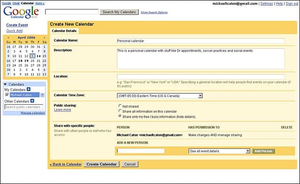Click the Add a new person email field
Image resolution: width=300 pixels, height=184 pixels.
pos(141,151)
